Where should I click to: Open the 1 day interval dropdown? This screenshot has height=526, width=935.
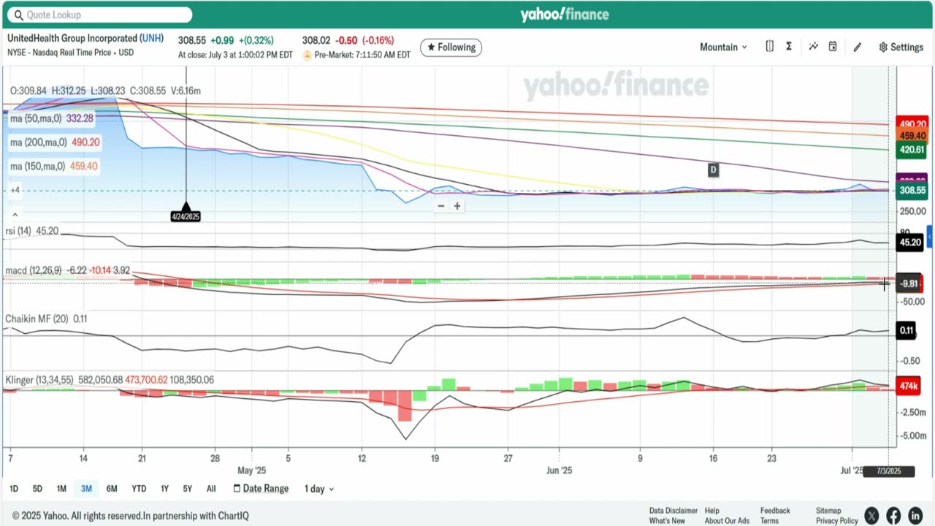319,489
